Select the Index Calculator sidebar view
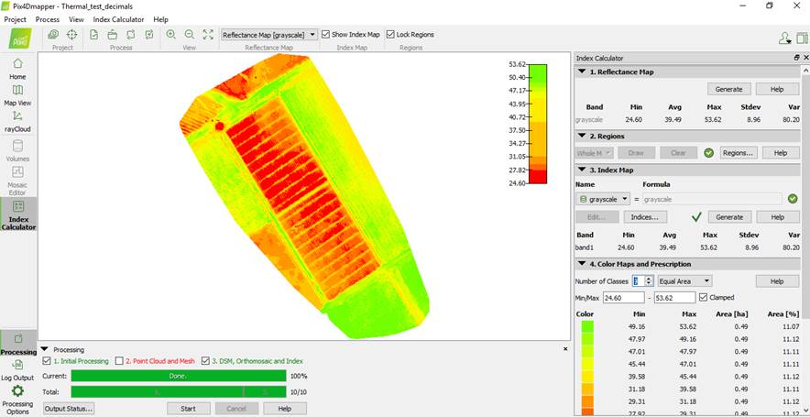810x417 pixels. click(17, 214)
